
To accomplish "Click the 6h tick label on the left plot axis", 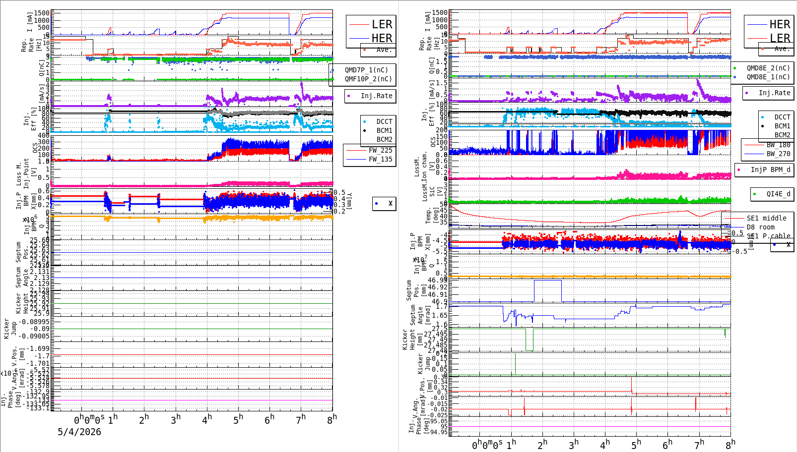I will [269, 419].
